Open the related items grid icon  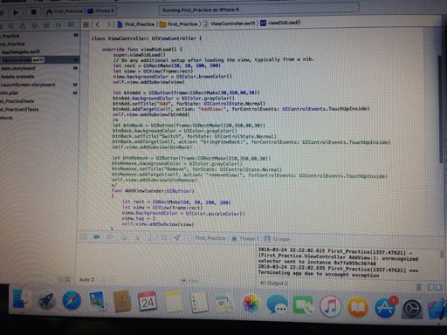[86, 24]
